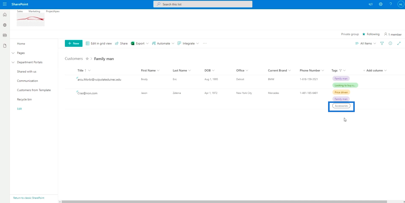Open Shared with us
Image resolution: width=405 pixels, height=203 pixels.
coord(27,71)
